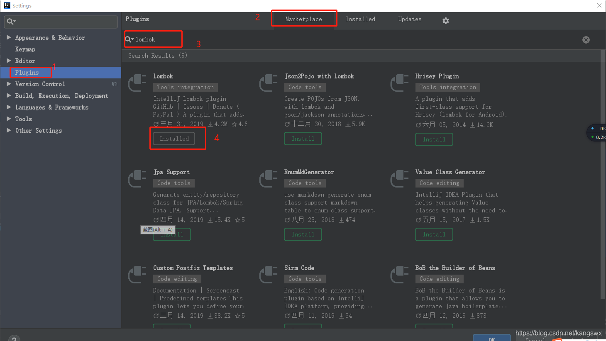Open help with the question mark button
The height and width of the screenshot is (341, 606).
(14, 339)
